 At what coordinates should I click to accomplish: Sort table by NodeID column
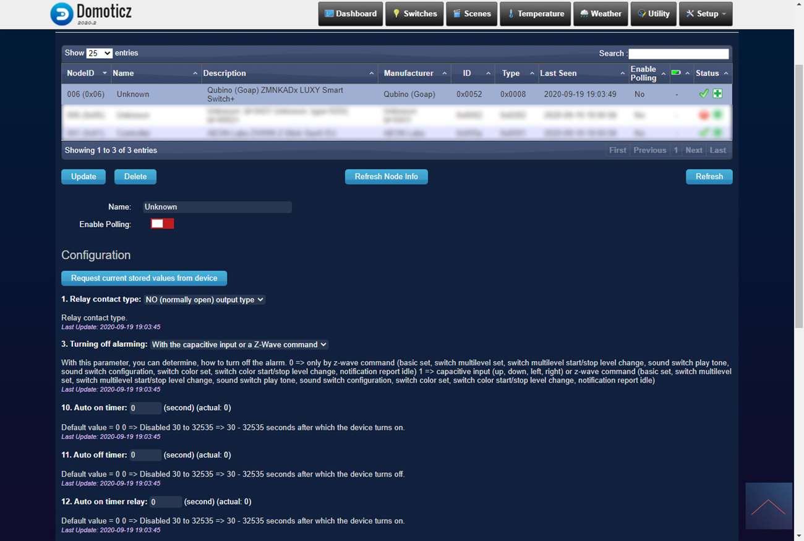(87, 73)
